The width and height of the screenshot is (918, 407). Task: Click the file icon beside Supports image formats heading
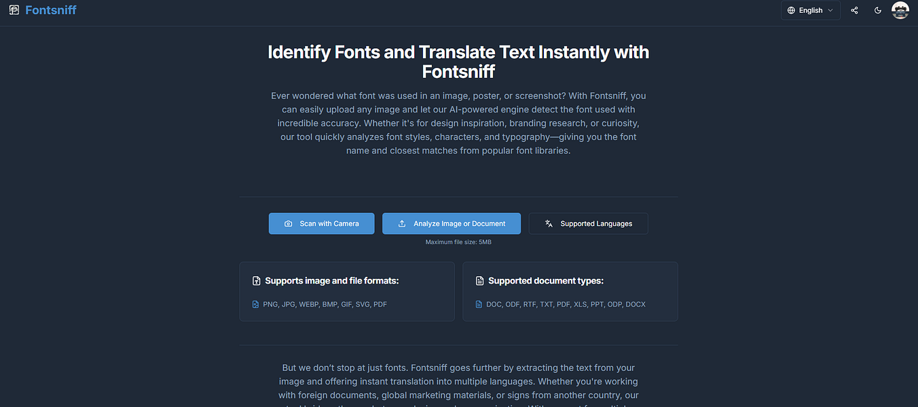click(x=256, y=280)
